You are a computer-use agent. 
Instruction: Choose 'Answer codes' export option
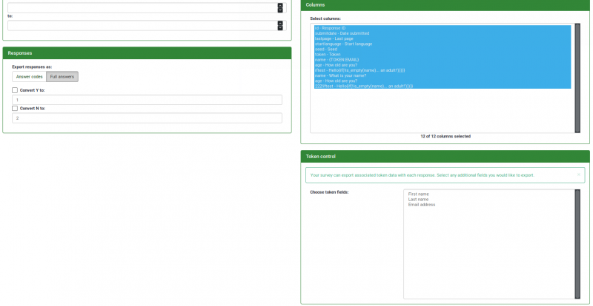click(x=30, y=76)
